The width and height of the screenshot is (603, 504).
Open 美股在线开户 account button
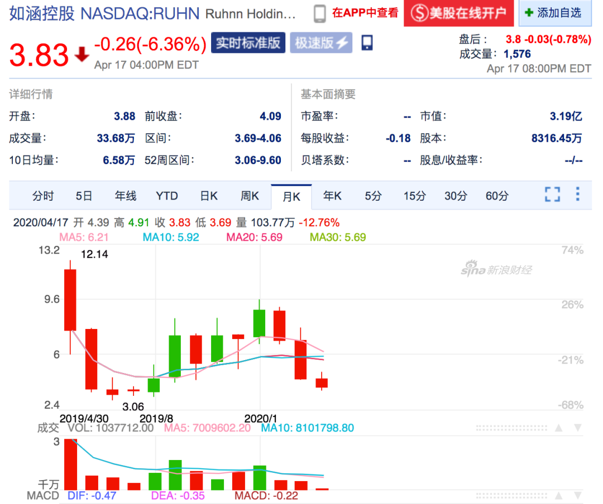click(459, 13)
